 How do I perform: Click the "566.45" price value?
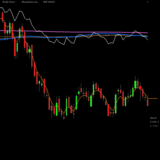pyautogui.click(x=153, y=118)
